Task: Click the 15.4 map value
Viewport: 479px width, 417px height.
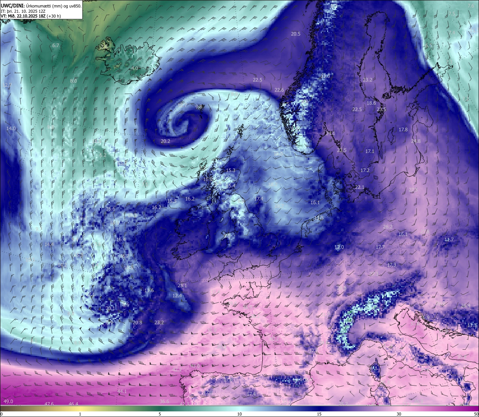Action: point(231,185)
